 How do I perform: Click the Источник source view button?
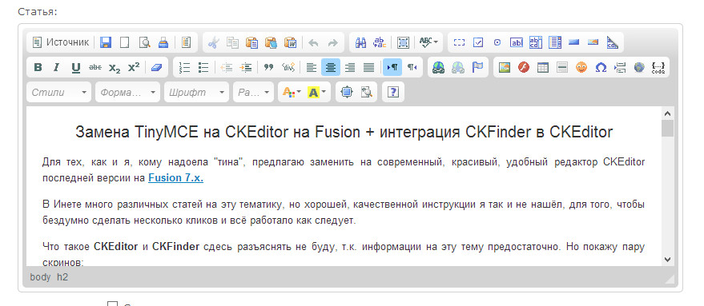point(60,42)
